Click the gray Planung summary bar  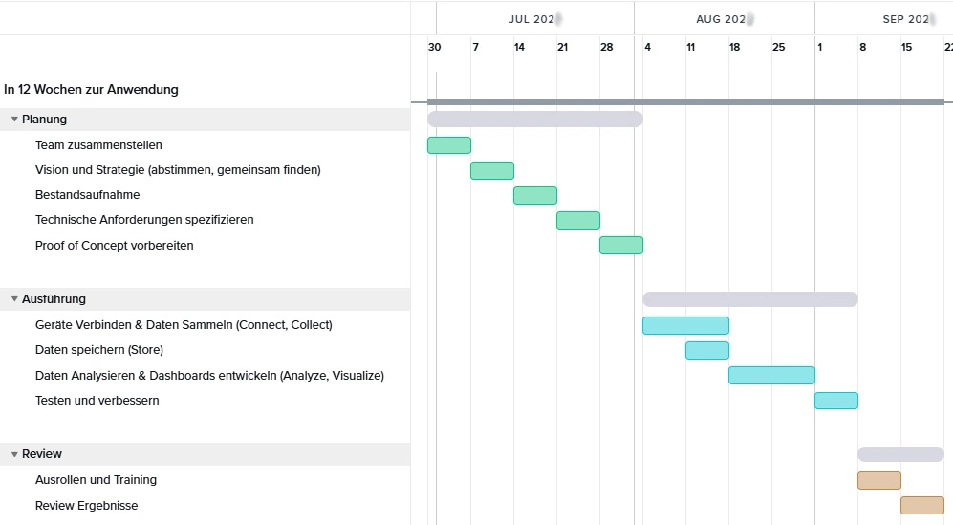(534, 120)
